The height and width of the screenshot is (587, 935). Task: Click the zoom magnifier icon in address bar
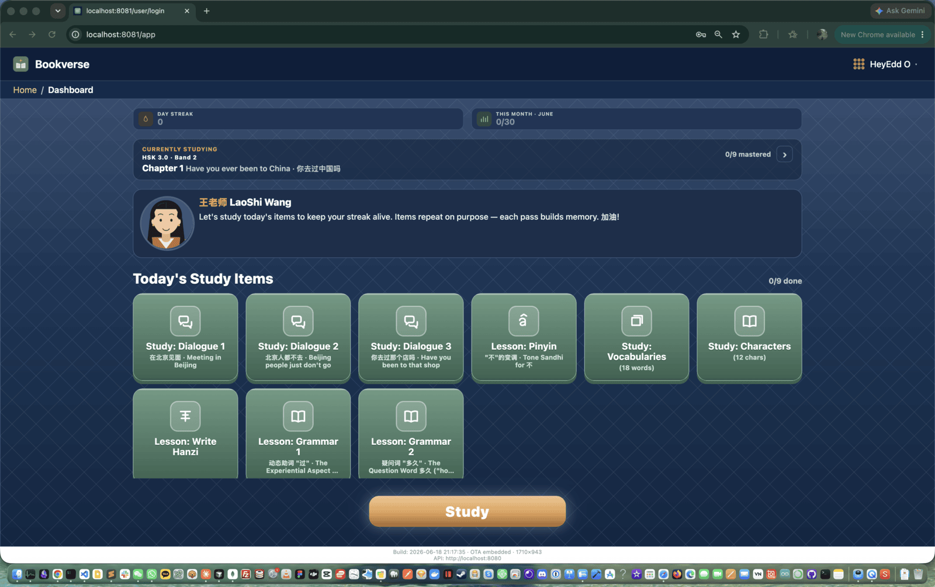[x=718, y=34]
